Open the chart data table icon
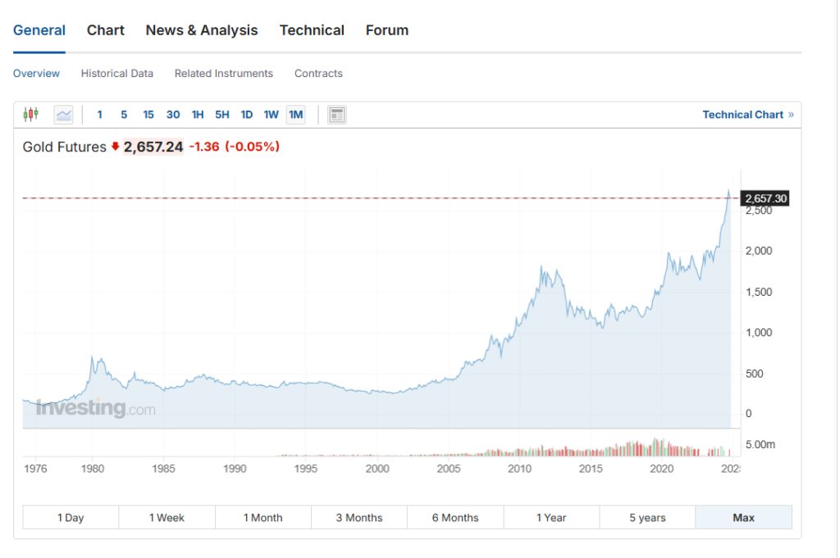 (337, 115)
